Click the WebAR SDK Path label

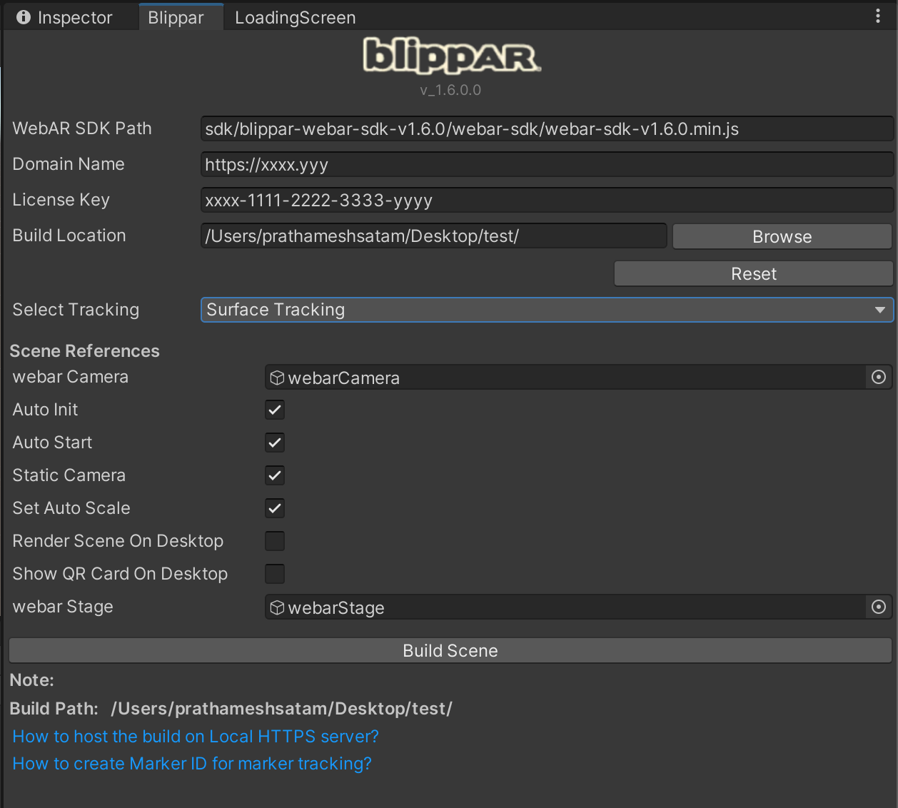82,128
